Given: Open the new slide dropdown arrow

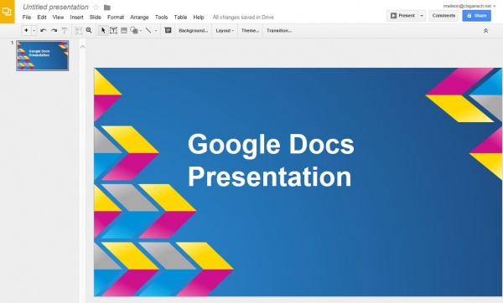Looking at the screenshot, I should tap(34, 31).
